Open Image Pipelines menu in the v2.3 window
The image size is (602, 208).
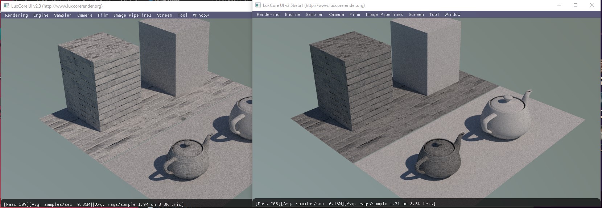[132, 15]
